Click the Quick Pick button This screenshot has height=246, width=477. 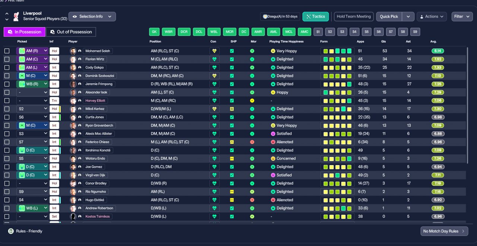coord(389,16)
